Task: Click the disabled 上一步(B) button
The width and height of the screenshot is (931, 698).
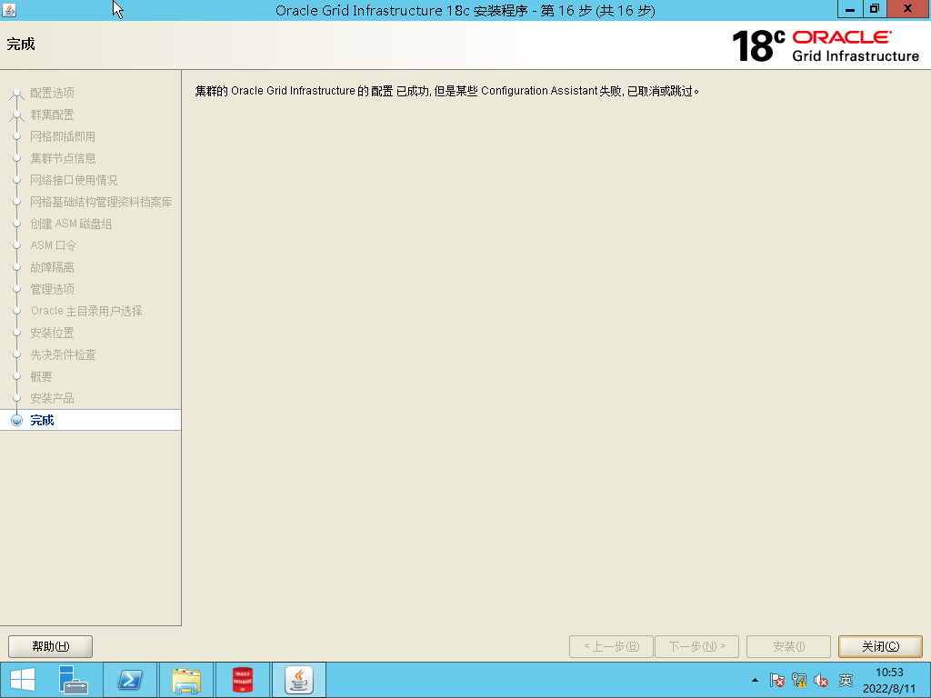Action: [x=611, y=646]
